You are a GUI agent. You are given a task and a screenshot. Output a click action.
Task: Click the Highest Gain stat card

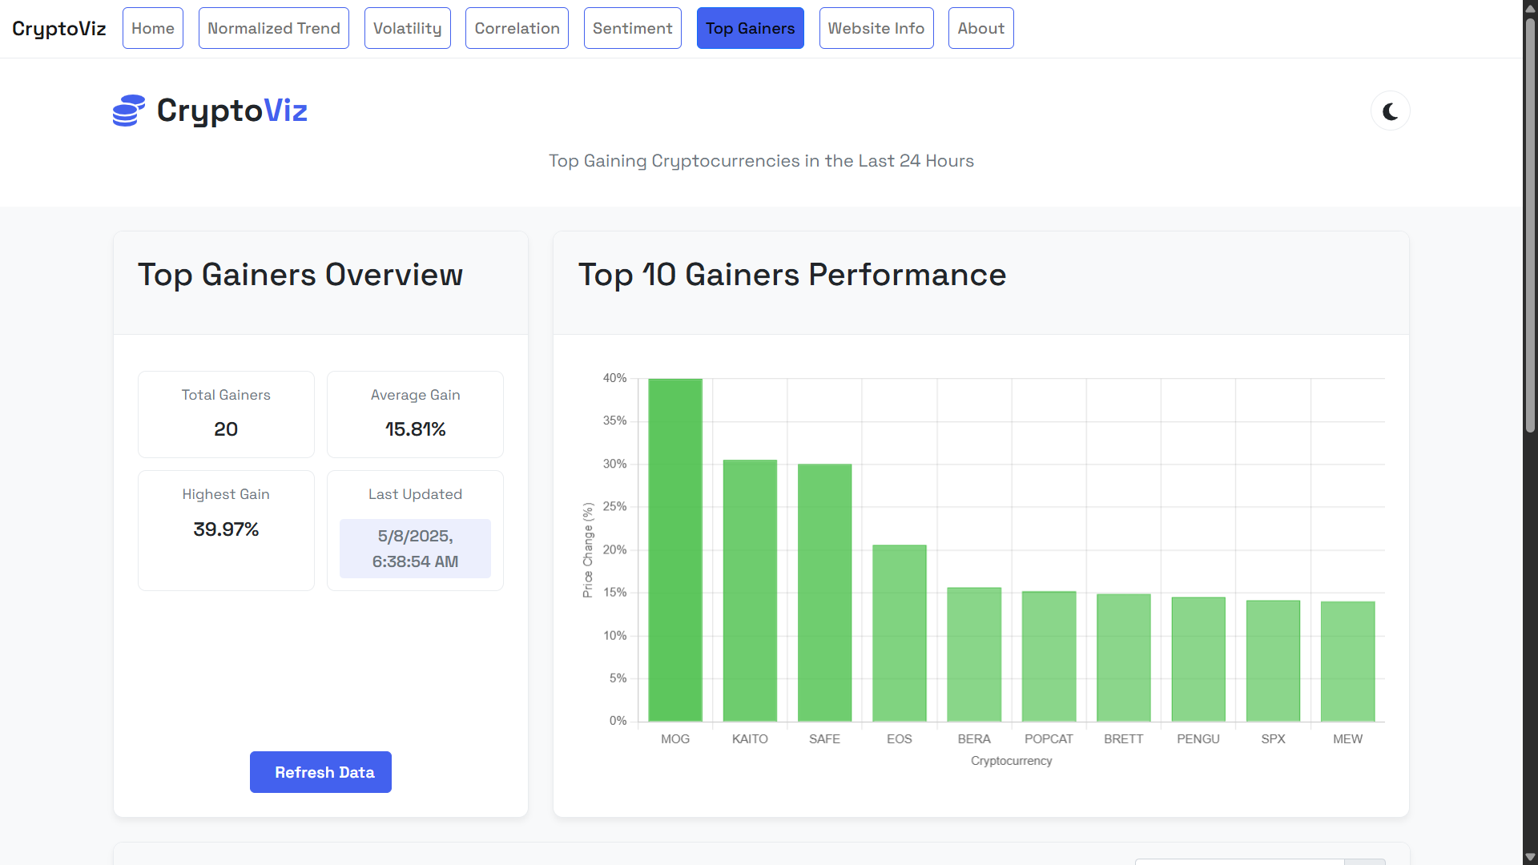click(226, 529)
